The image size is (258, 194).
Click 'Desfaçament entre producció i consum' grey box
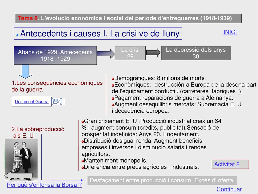coord(162,180)
